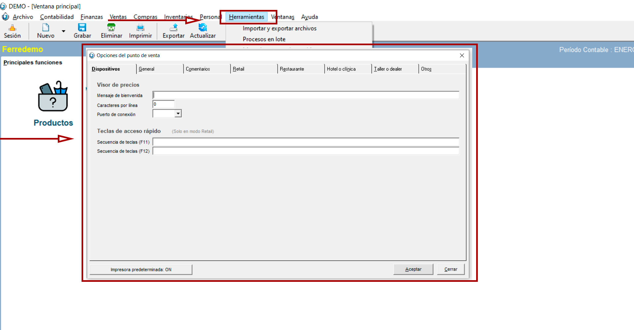Click the Exportar toolbar icon

pos(173,28)
